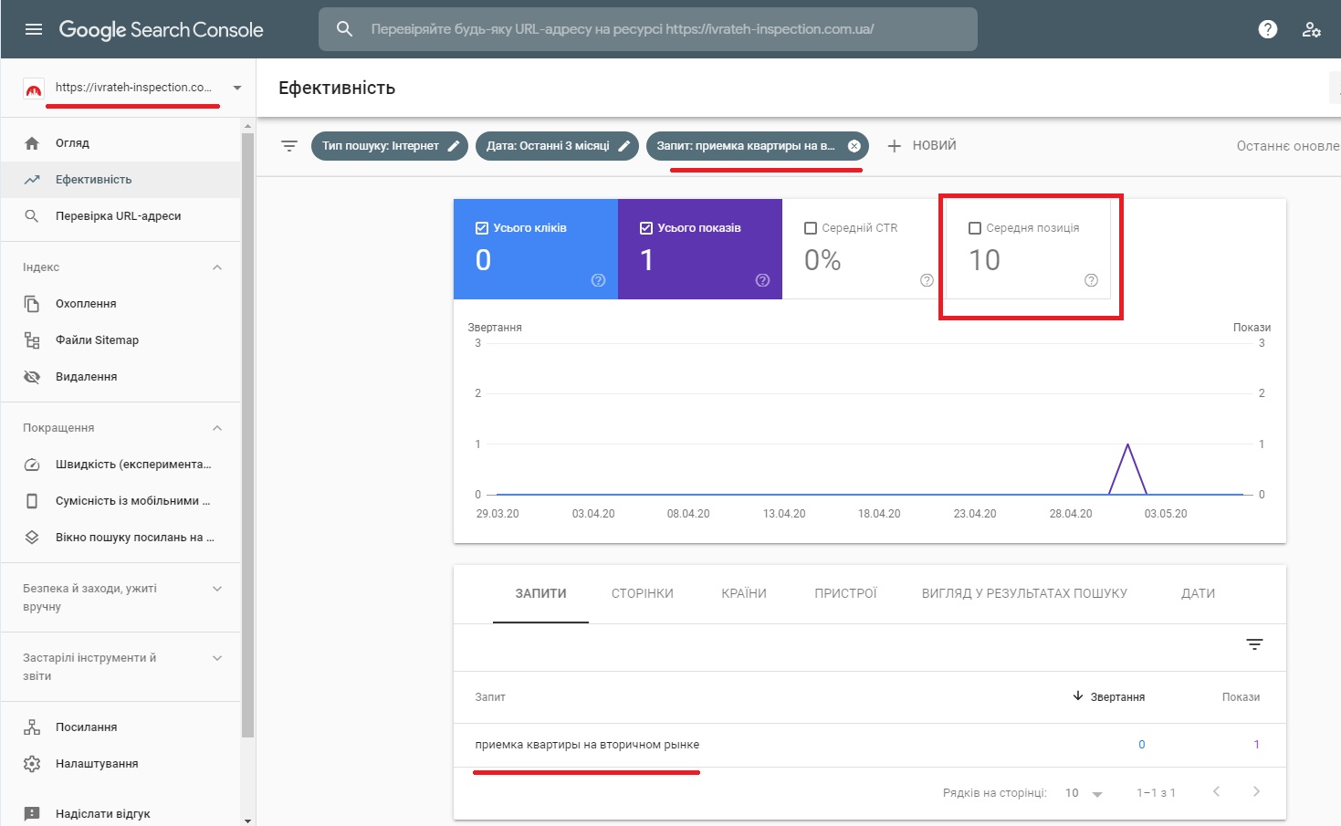Click the filter lines icon beside filter chips

(x=289, y=146)
